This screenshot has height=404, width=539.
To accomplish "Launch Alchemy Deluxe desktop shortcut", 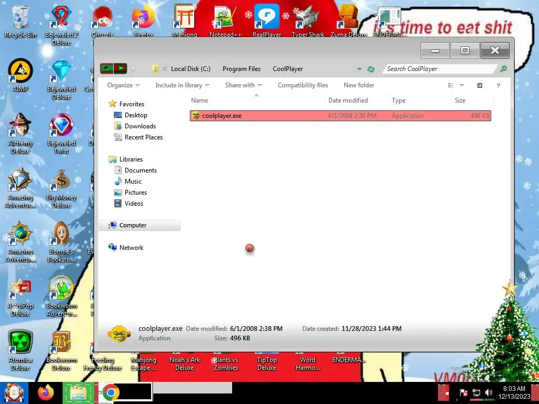I will tap(21, 133).
